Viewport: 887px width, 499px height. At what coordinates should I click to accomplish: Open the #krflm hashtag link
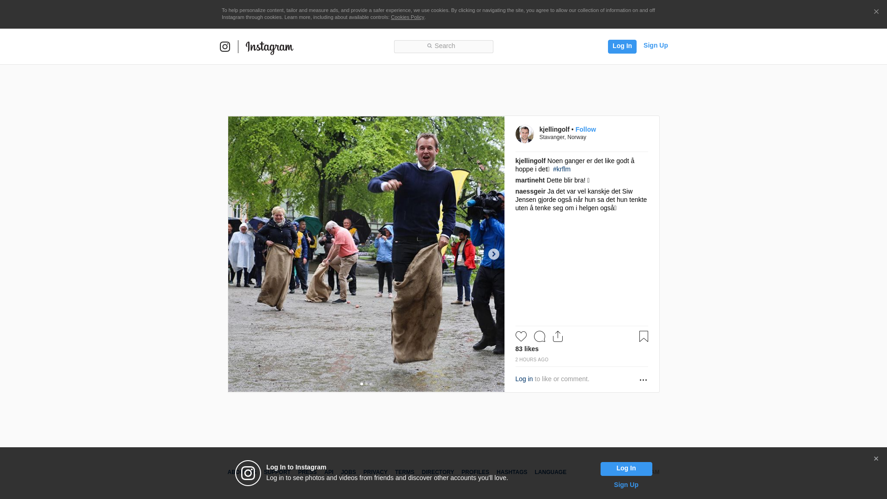point(561,169)
